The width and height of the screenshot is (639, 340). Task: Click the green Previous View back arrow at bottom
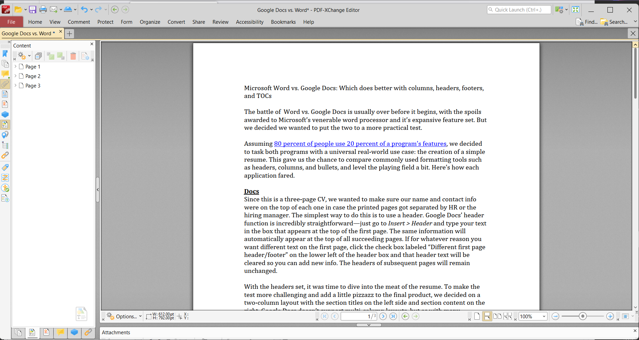coord(405,316)
